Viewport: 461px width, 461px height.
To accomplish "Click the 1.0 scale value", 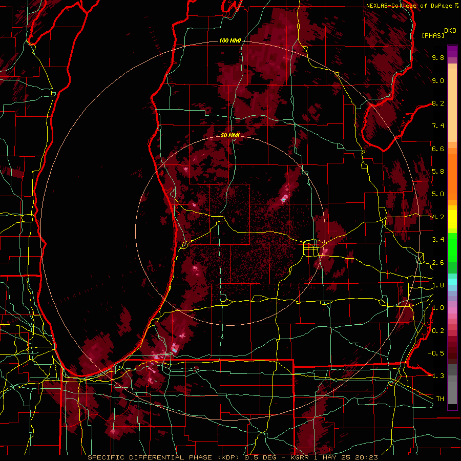I will [438, 308].
